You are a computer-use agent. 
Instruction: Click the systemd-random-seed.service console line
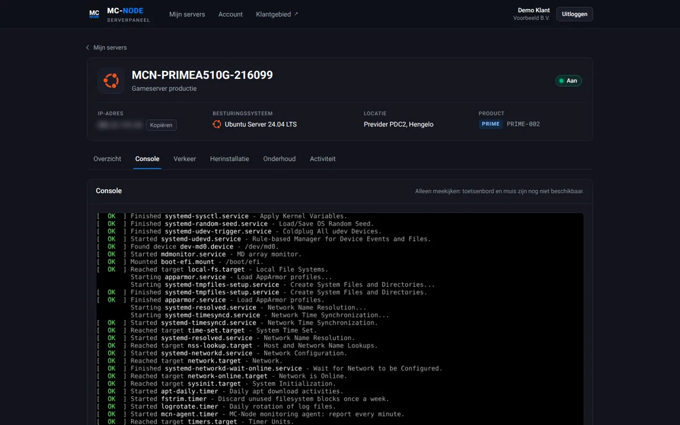pyautogui.click(x=235, y=224)
